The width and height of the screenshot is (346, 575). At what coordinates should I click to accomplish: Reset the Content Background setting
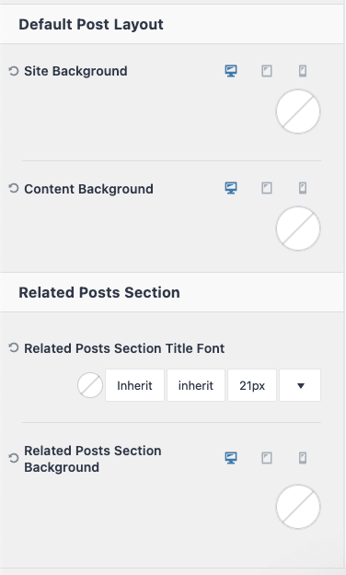14,189
